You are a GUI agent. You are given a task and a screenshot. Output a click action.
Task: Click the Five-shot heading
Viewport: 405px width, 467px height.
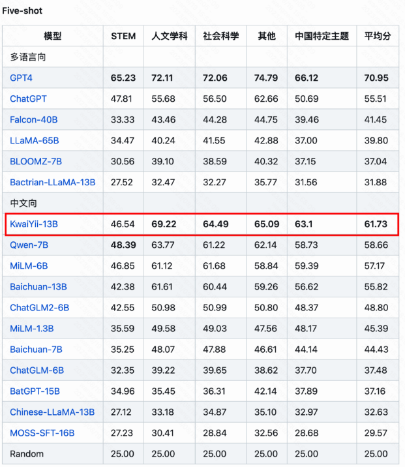pos(22,10)
